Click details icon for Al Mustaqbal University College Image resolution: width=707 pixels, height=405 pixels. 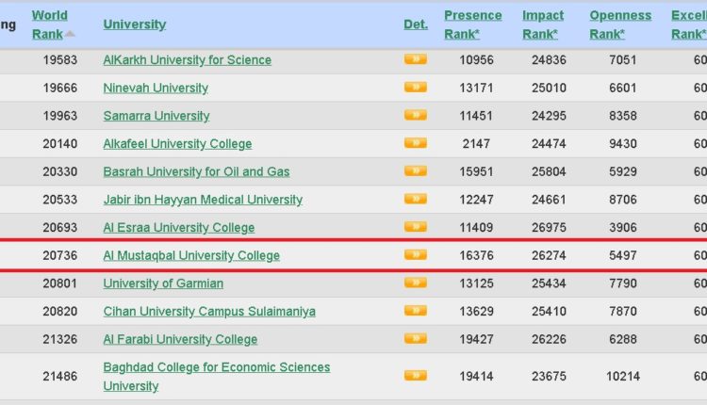[x=415, y=255]
